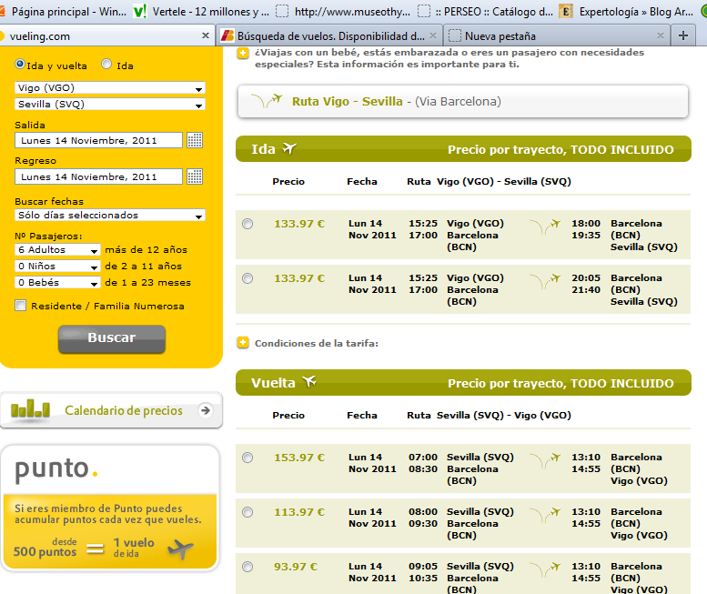Tick the Residente / Familia Numerosa checkbox
707x594 pixels.
(20, 305)
